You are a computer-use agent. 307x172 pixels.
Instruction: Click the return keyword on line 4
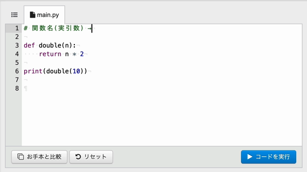click(50, 54)
